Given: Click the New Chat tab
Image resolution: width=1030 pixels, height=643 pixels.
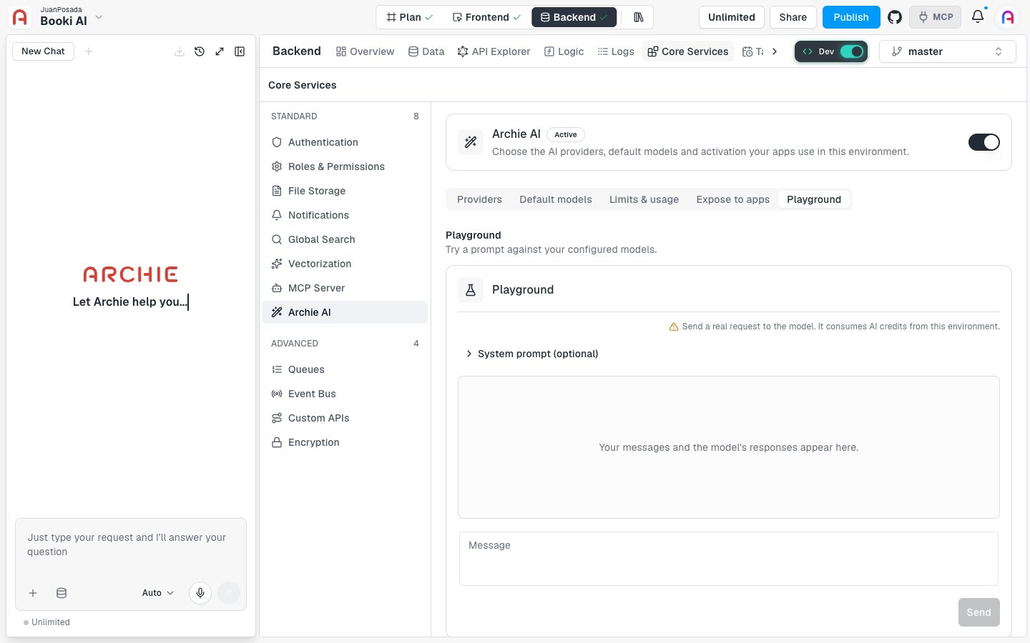Looking at the screenshot, I should pos(43,51).
